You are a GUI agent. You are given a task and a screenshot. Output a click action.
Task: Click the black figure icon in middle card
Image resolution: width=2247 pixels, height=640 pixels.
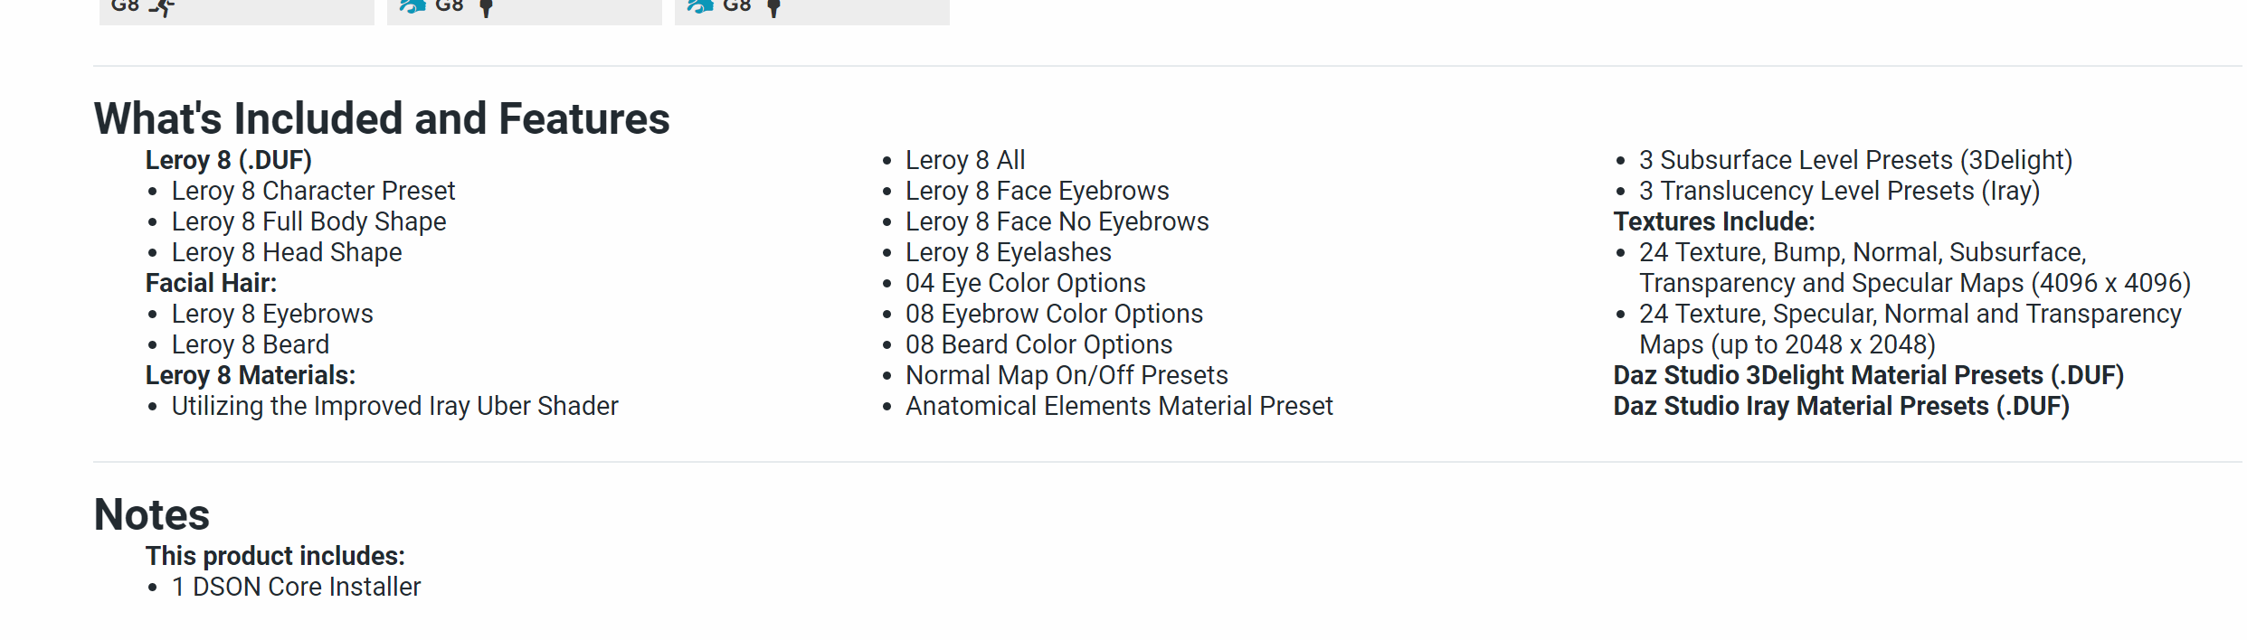click(486, 8)
